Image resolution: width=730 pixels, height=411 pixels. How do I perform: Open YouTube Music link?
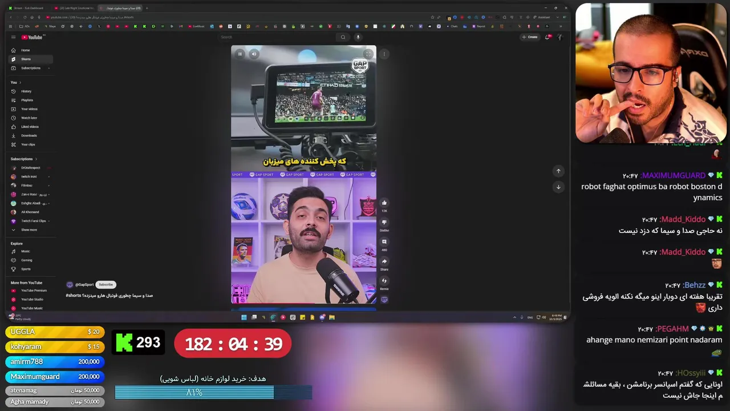click(x=31, y=308)
